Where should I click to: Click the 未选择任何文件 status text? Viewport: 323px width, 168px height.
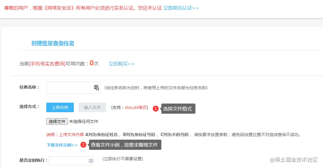[x=84, y=121]
